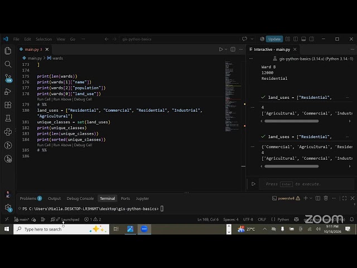This screenshot has width=357, height=268.
Task: Click the Customize Layout icon
Action: click(x=288, y=39)
